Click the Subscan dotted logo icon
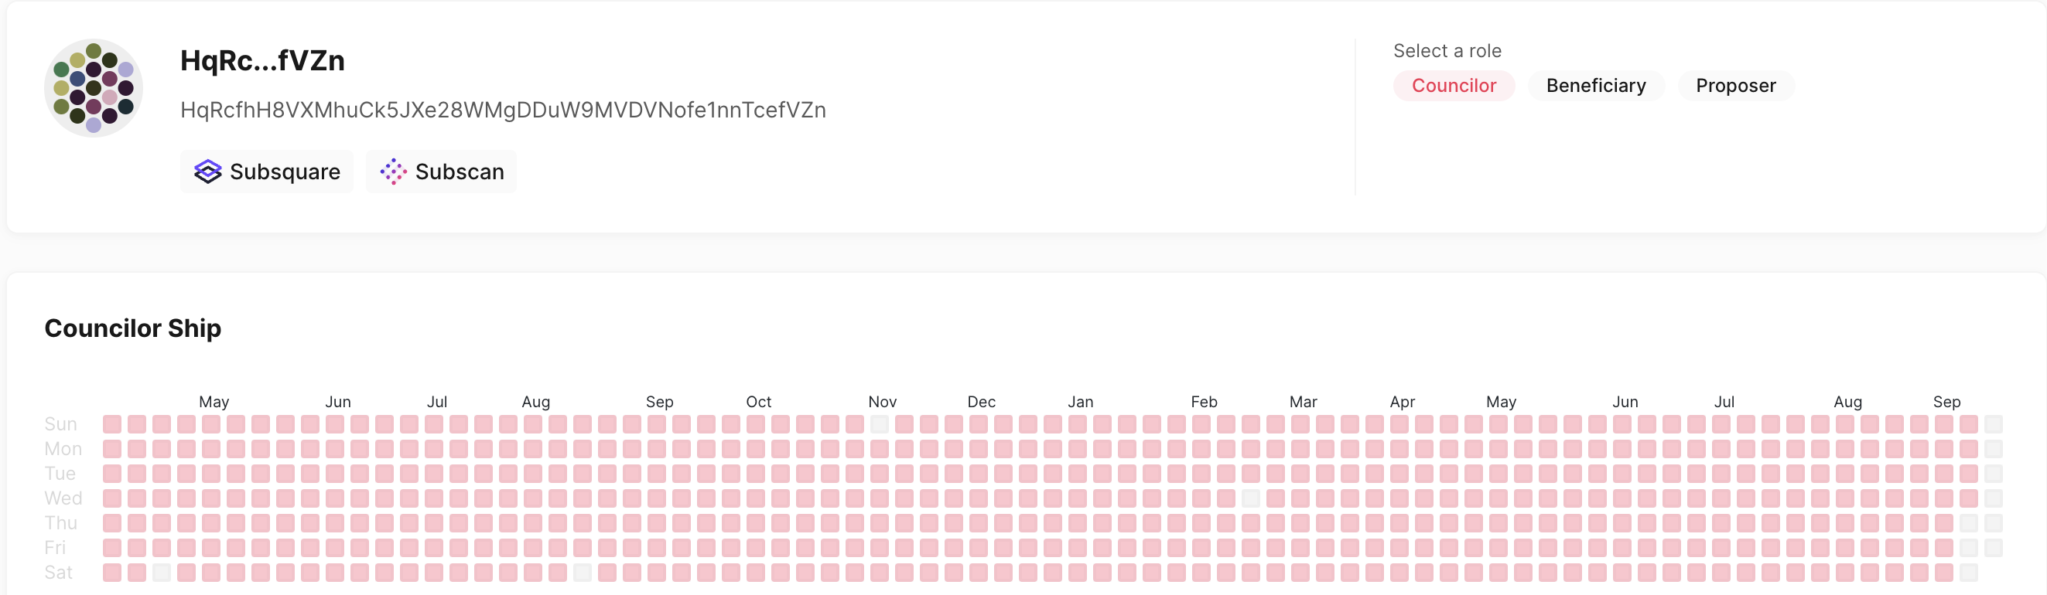Viewport: 2047px width, 595px height. click(x=394, y=172)
